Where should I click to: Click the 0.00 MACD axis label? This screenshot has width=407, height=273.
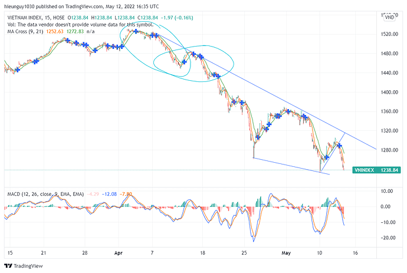pyautogui.click(x=385, y=206)
